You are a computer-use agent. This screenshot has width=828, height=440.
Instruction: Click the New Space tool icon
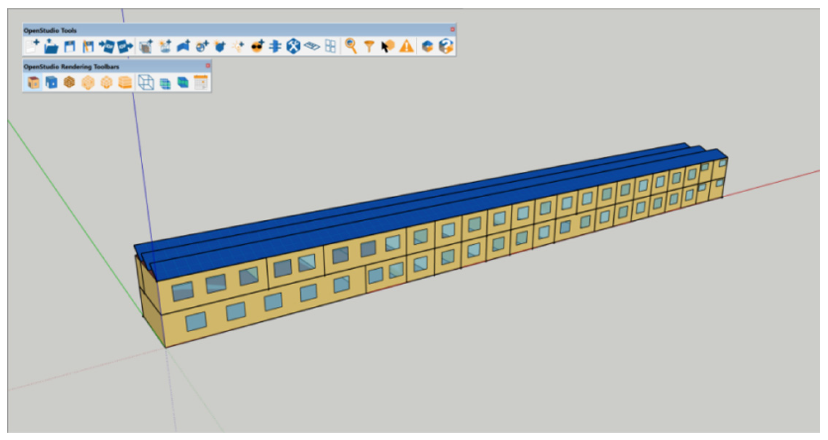click(146, 47)
